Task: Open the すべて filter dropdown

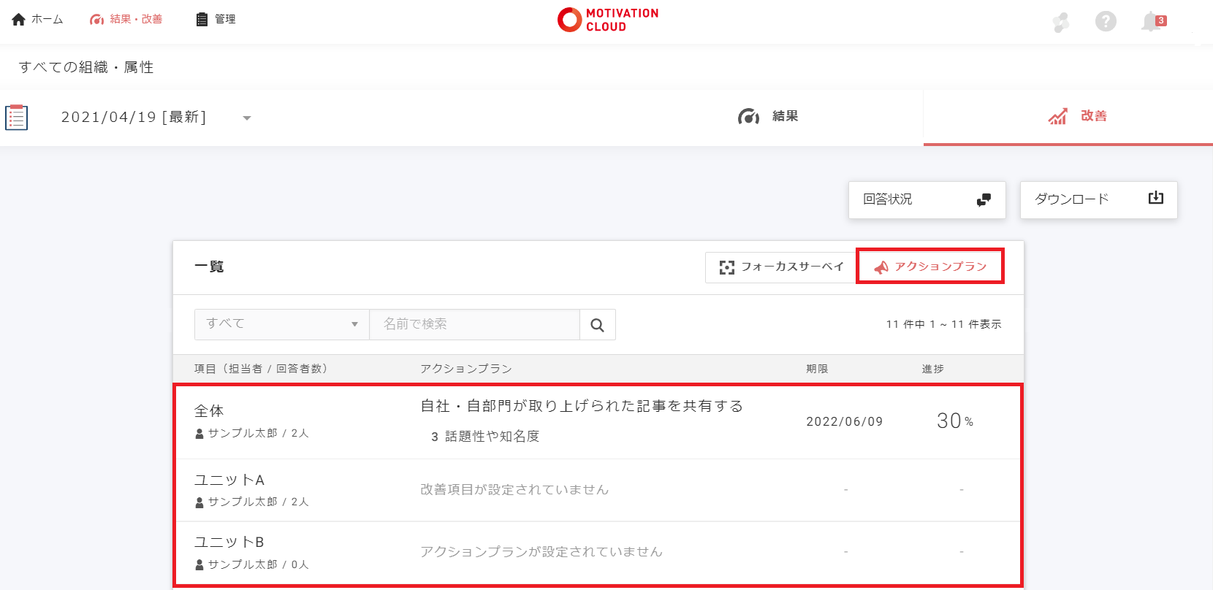Action: click(281, 324)
